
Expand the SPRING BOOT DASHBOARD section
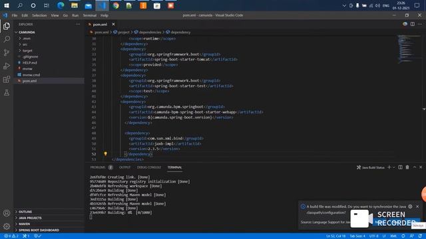(39, 230)
